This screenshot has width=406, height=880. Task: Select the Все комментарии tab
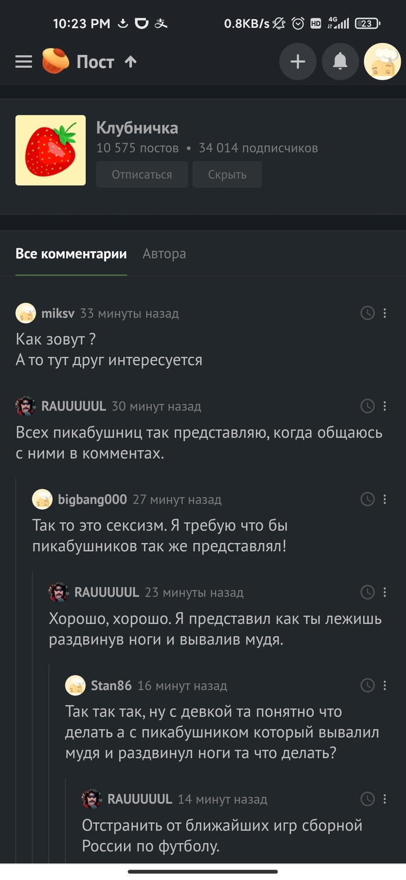coord(71,254)
